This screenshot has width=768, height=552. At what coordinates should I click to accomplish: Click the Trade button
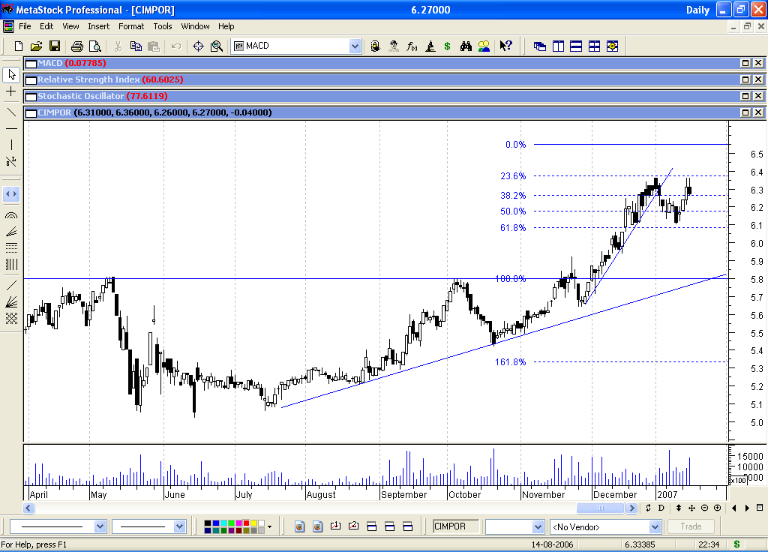pos(691,526)
